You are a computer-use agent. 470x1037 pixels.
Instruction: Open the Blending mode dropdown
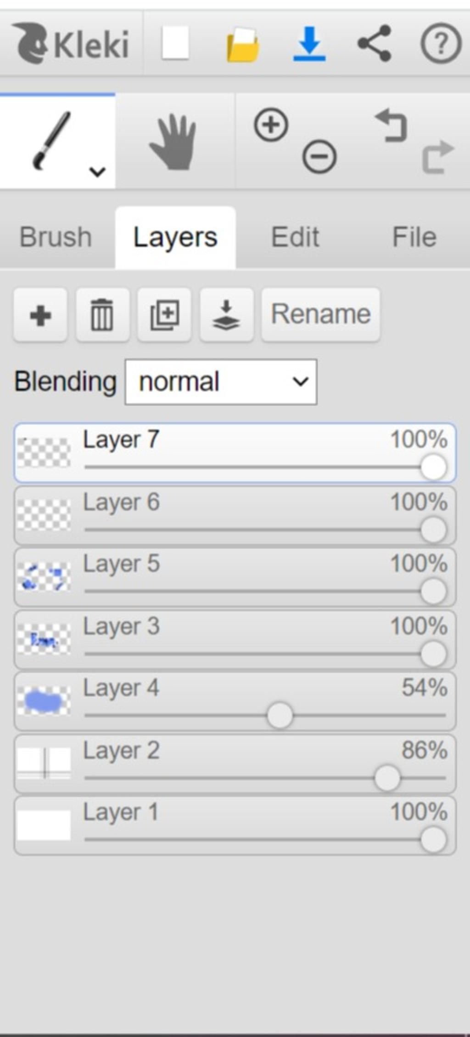click(x=221, y=382)
